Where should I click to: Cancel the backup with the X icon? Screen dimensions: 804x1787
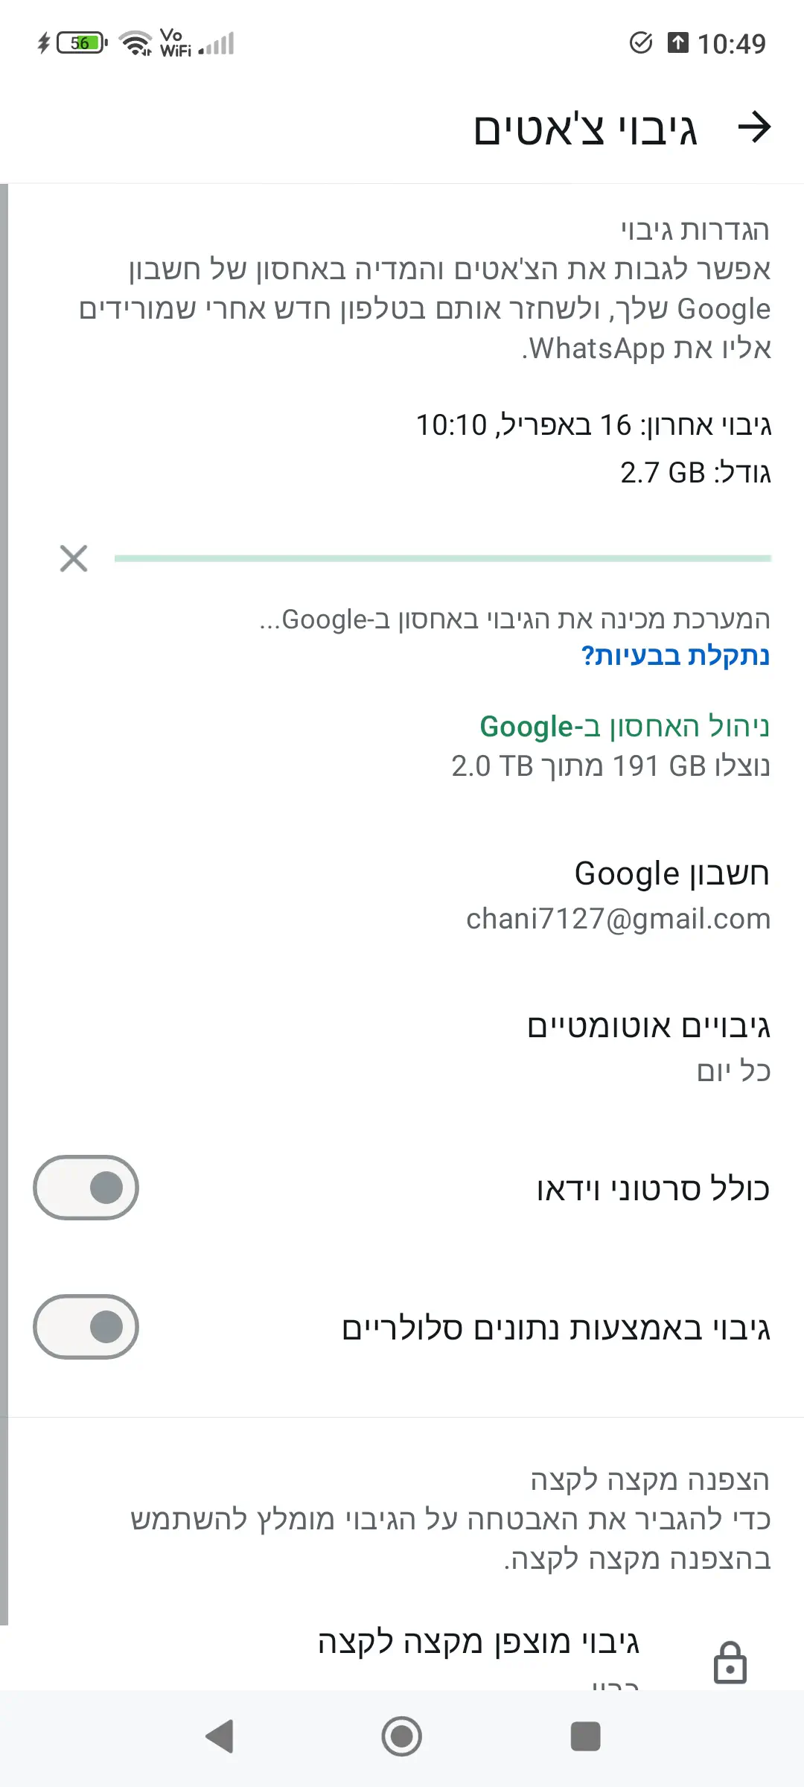click(74, 558)
